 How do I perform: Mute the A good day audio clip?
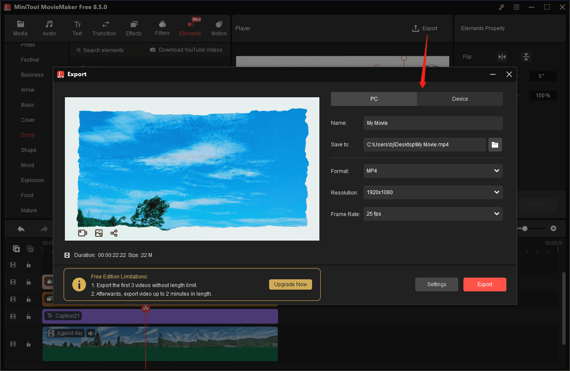90,333
